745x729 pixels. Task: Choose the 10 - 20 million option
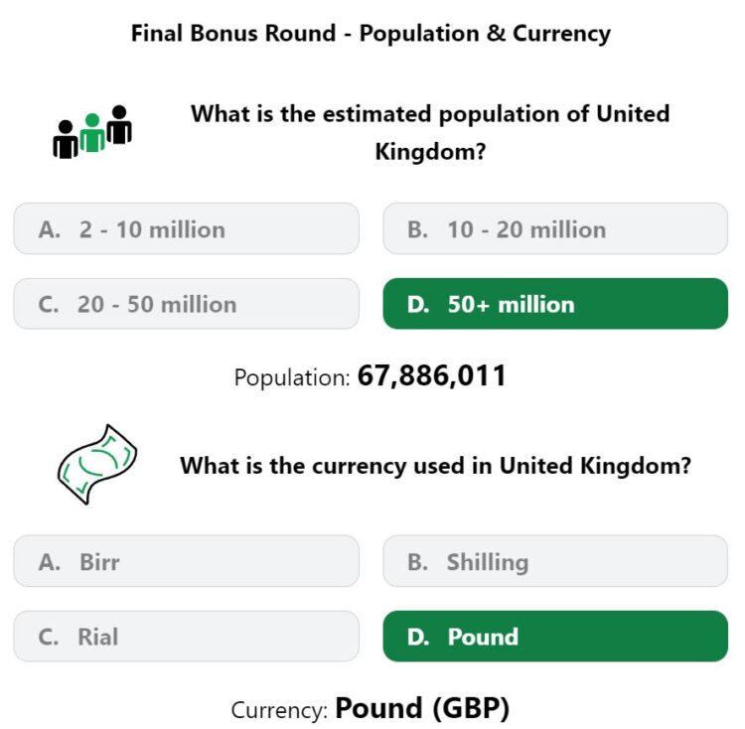[555, 228]
